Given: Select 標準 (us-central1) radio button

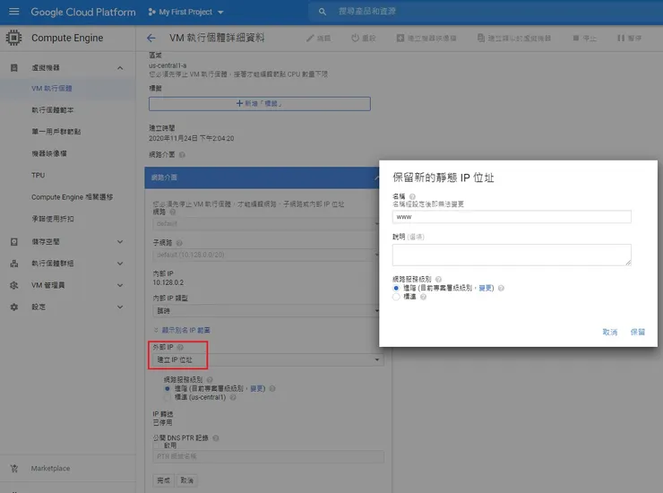Looking at the screenshot, I should tap(168, 397).
